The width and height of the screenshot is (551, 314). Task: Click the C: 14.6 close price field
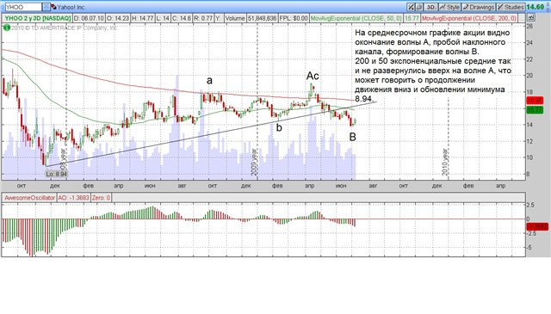point(182,18)
